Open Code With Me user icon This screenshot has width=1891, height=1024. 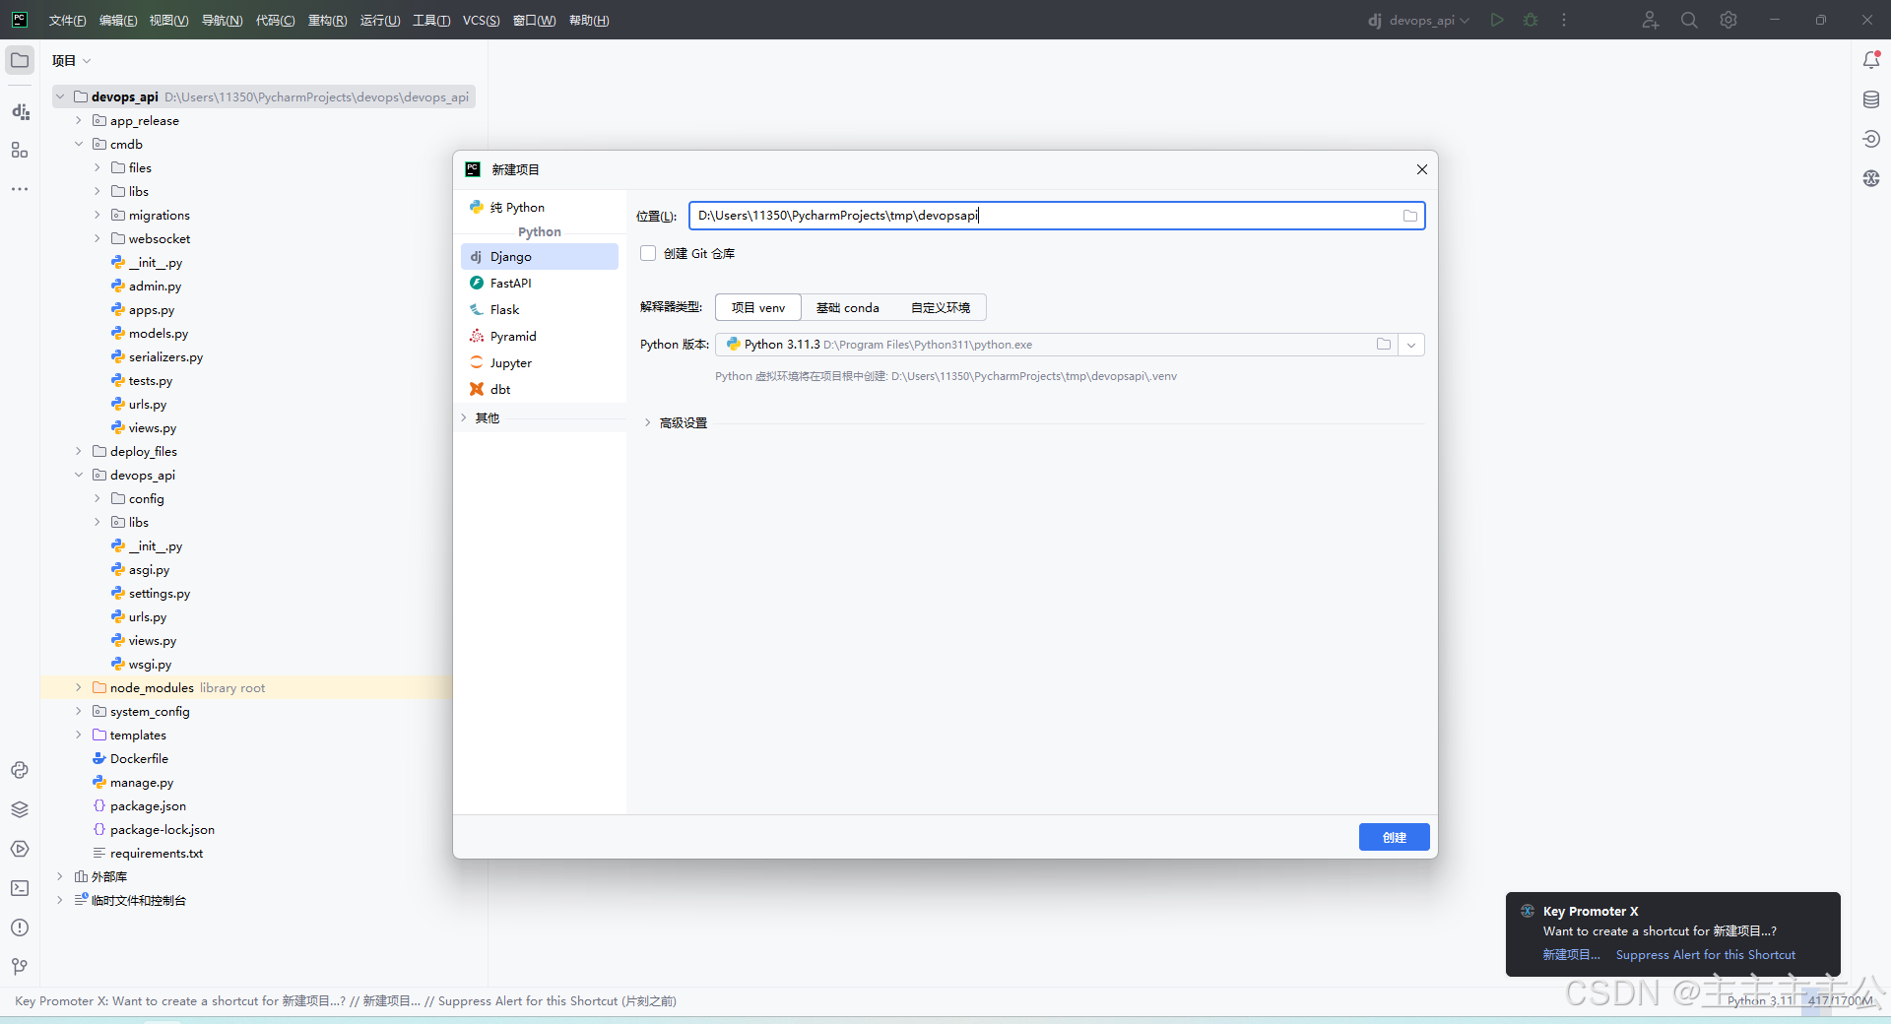point(1651,20)
